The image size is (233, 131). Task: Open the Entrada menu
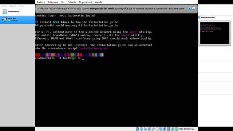point(72,2)
